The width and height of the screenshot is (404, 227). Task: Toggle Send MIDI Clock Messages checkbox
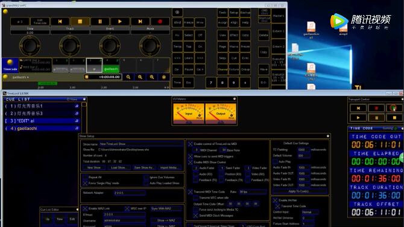tap(195, 216)
